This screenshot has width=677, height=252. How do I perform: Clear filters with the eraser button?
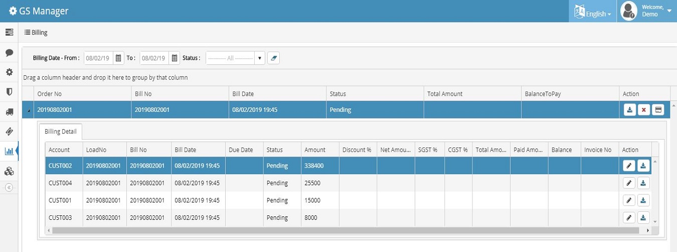[x=273, y=58]
